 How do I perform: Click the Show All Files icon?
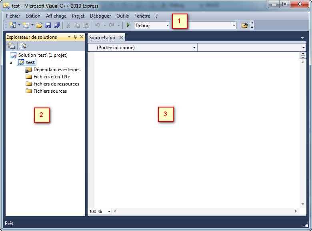23,46
